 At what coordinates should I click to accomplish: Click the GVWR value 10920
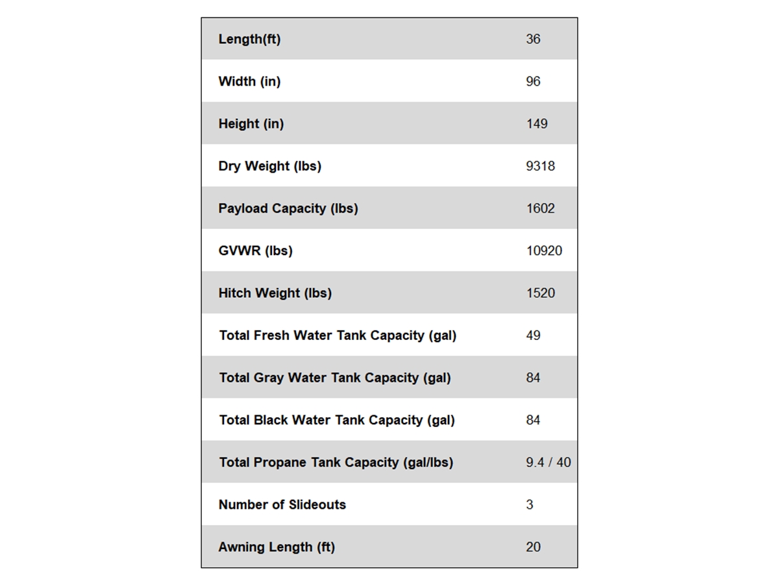pyautogui.click(x=544, y=250)
